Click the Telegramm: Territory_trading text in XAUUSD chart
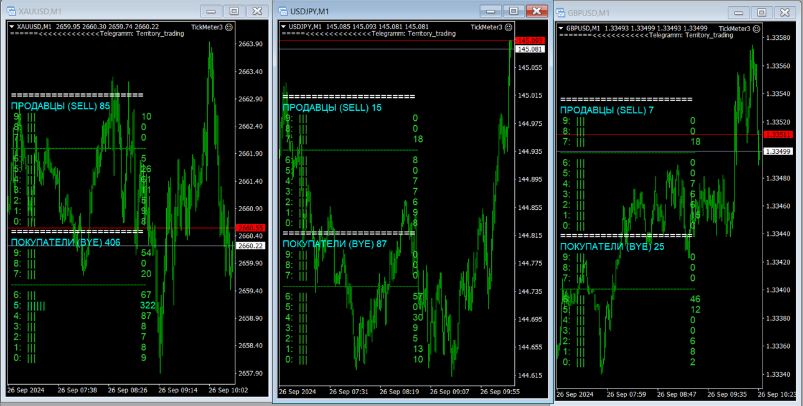803x406 pixels. (x=141, y=34)
